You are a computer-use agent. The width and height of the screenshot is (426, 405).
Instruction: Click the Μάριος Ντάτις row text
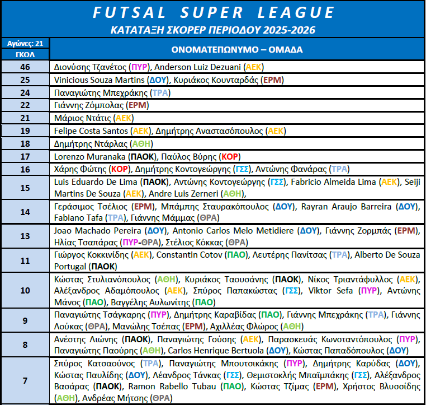pos(82,118)
